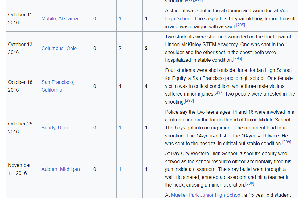Select the date October 13, 2016
Viewport: 307px width, 198px height.
pyautogui.click(x=21, y=49)
